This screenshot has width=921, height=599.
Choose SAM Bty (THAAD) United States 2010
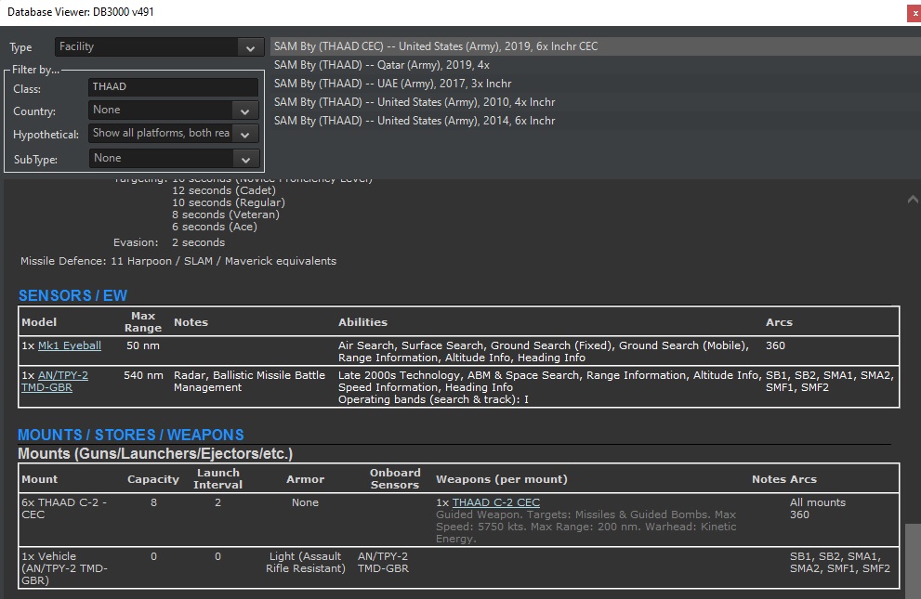pyautogui.click(x=414, y=102)
